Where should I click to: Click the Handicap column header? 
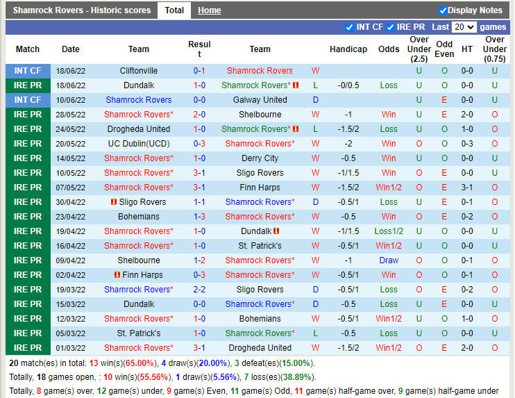(348, 49)
